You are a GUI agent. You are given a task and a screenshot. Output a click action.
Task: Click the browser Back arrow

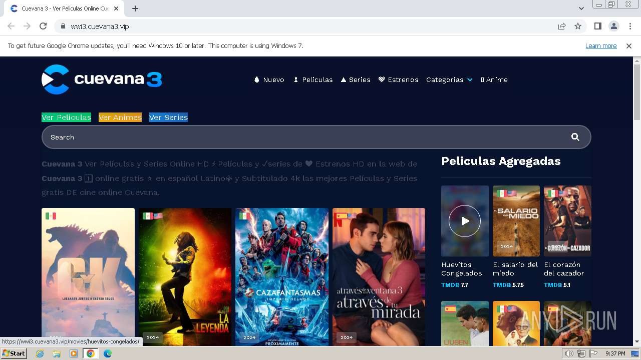[11, 26]
